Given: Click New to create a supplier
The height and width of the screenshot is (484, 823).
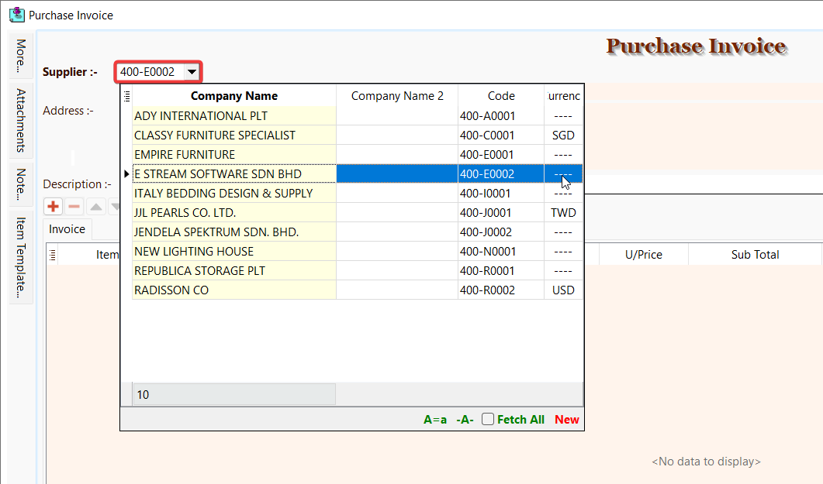Looking at the screenshot, I should [566, 420].
